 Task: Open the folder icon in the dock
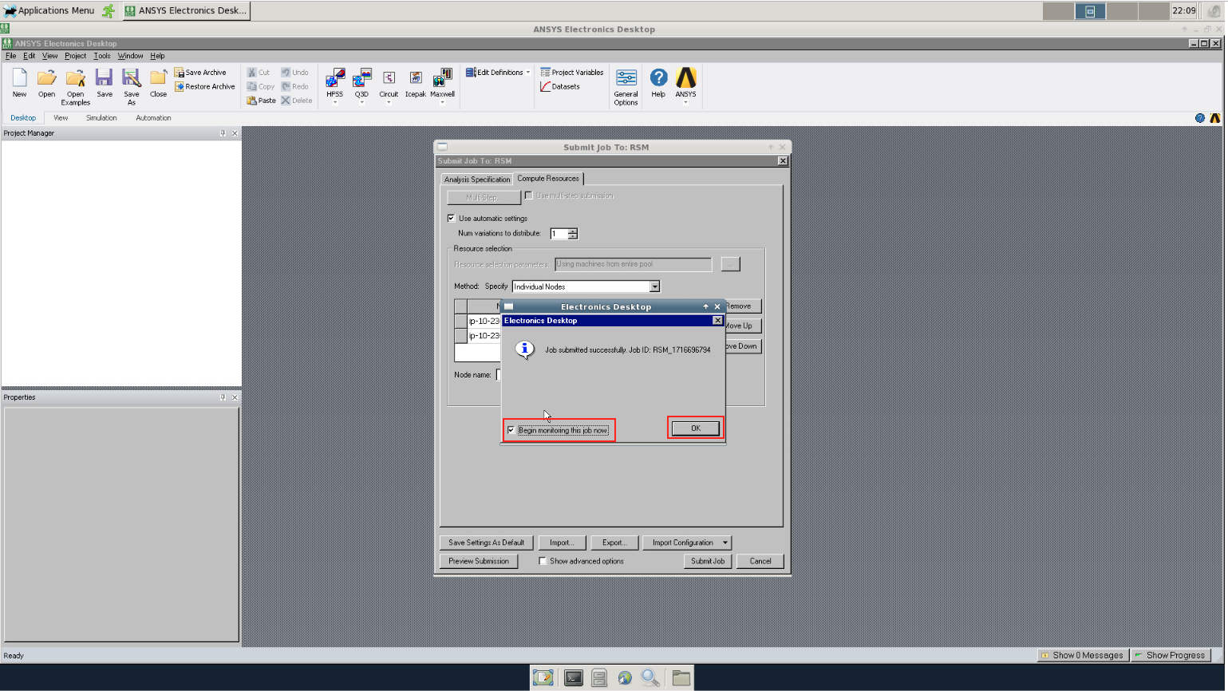coord(681,678)
